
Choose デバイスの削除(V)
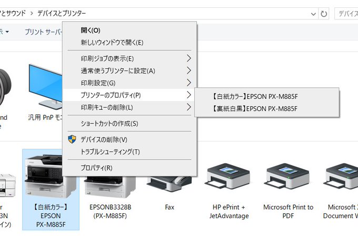[130, 139]
